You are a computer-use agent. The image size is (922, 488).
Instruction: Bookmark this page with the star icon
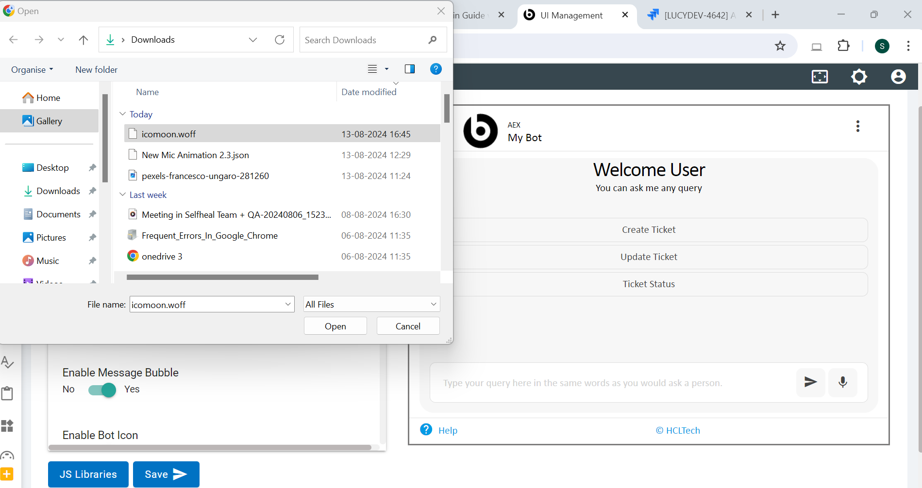tap(780, 46)
